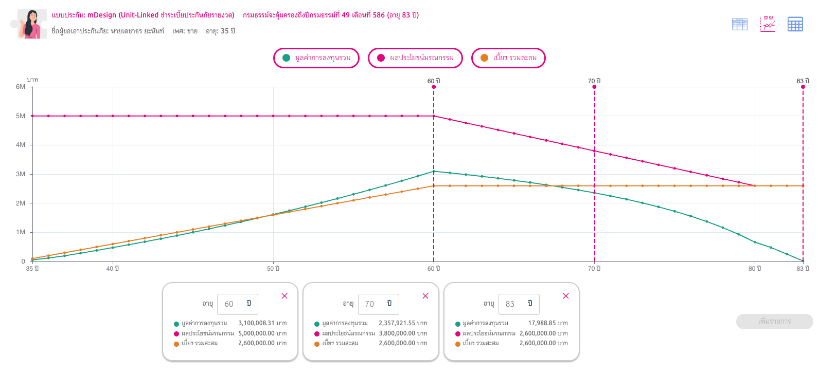The width and height of the screenshot is (819, 375).
Task: Remove the age 83 detail card
Action: (566, 296)
